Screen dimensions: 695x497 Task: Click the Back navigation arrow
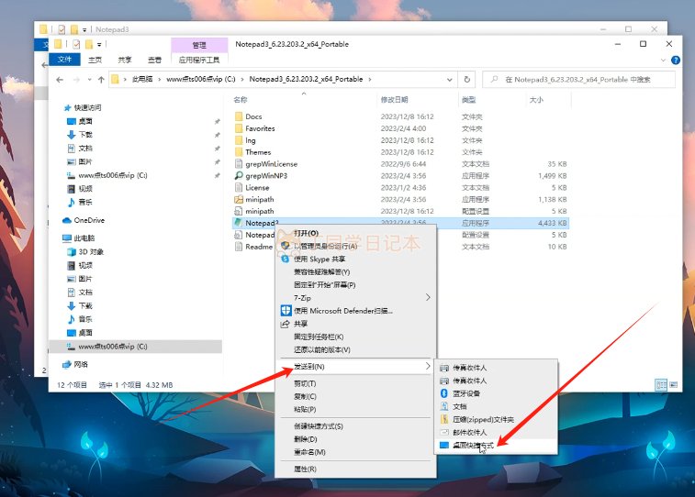[x=60, y=80]
